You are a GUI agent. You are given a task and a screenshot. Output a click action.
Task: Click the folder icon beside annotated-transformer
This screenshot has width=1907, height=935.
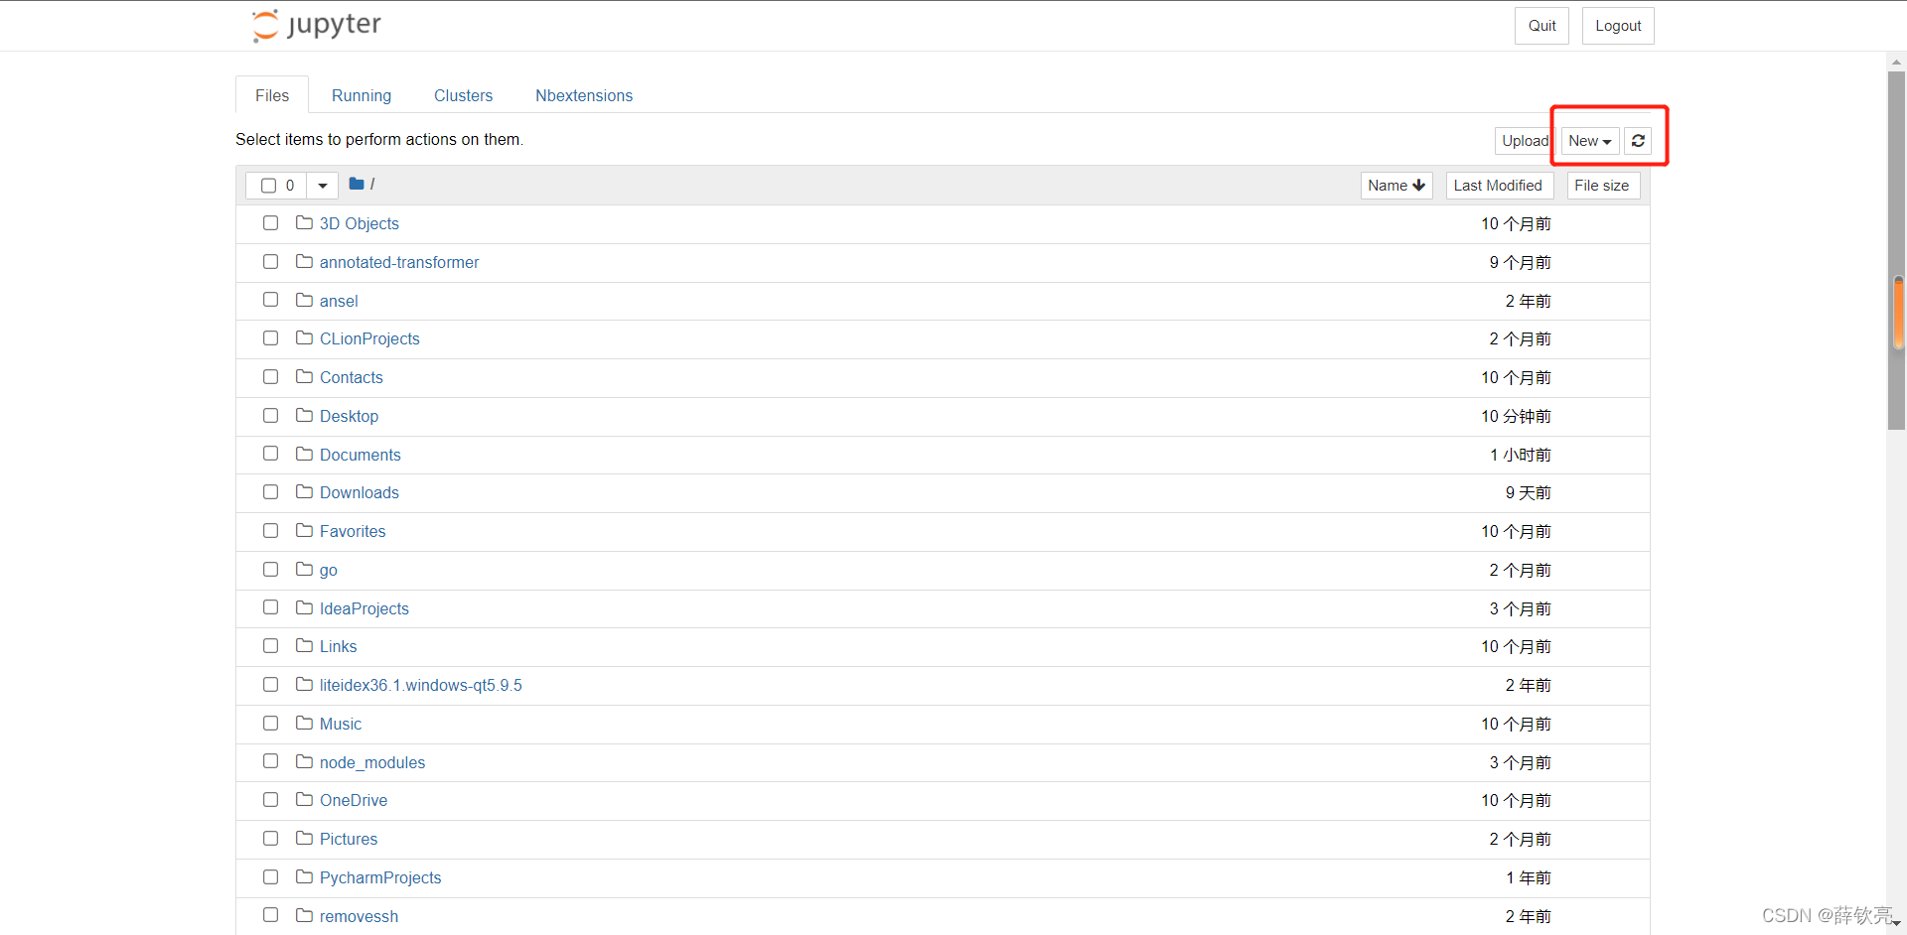(x=305, y=262)
